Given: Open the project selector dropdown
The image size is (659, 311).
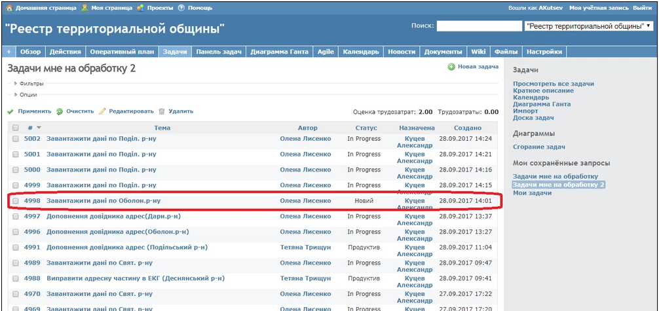Looking at the screenshot, I should coord(588,26).
